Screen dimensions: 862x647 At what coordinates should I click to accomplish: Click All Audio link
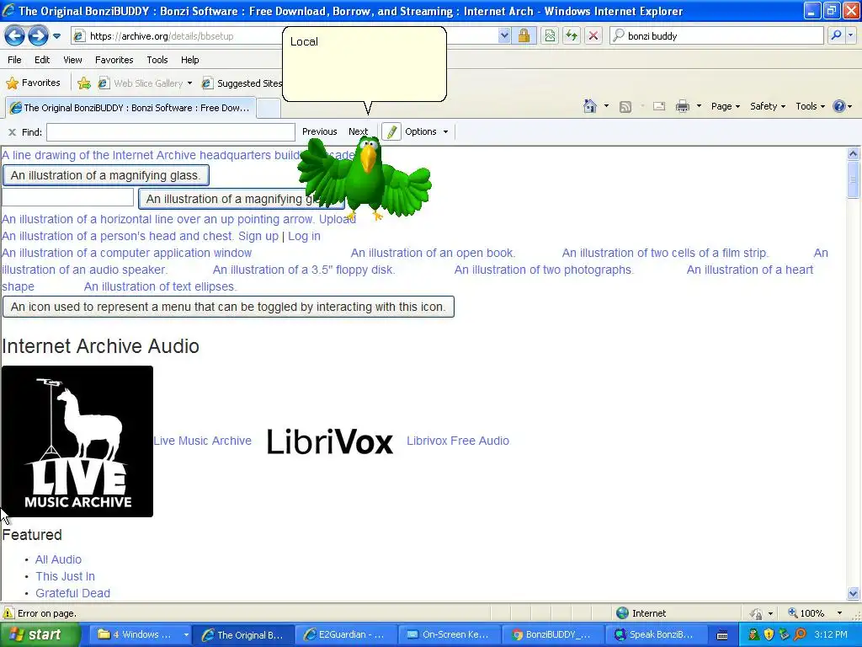[58, 559]
